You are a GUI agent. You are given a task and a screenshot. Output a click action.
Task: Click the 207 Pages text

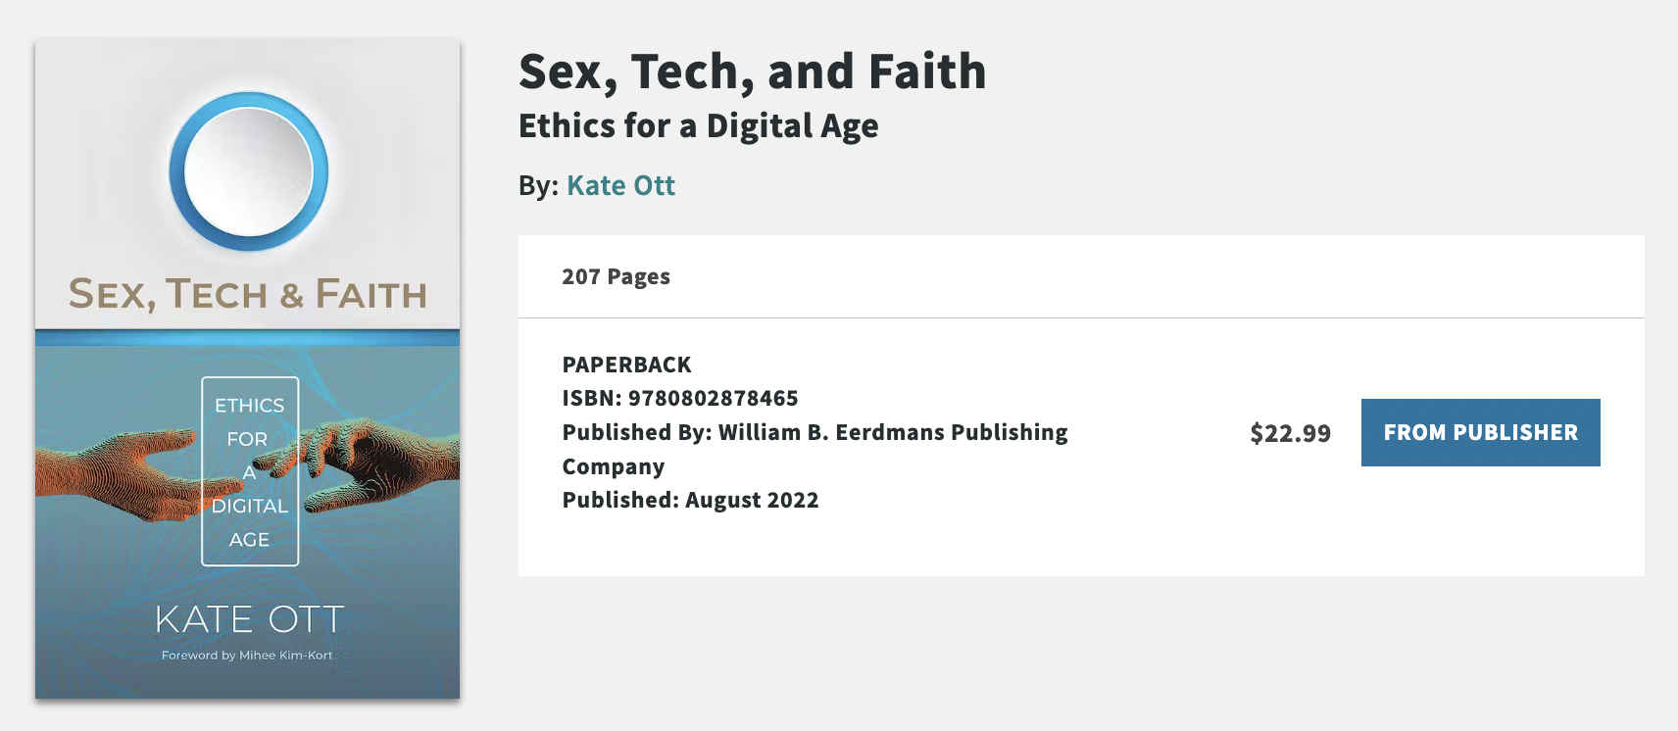pos(615,276)
